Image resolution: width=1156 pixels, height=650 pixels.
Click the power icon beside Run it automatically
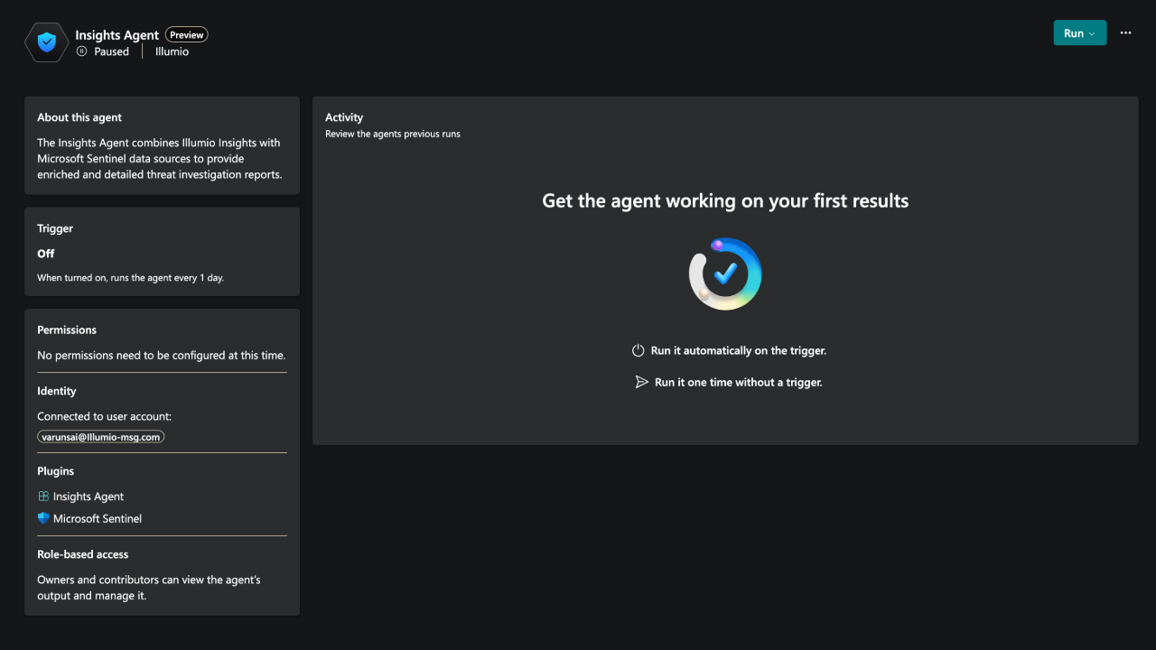tap(638, 350)
